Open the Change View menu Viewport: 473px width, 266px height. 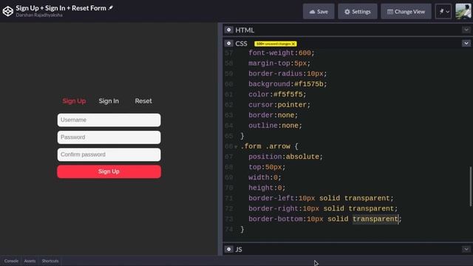[406, 12]
